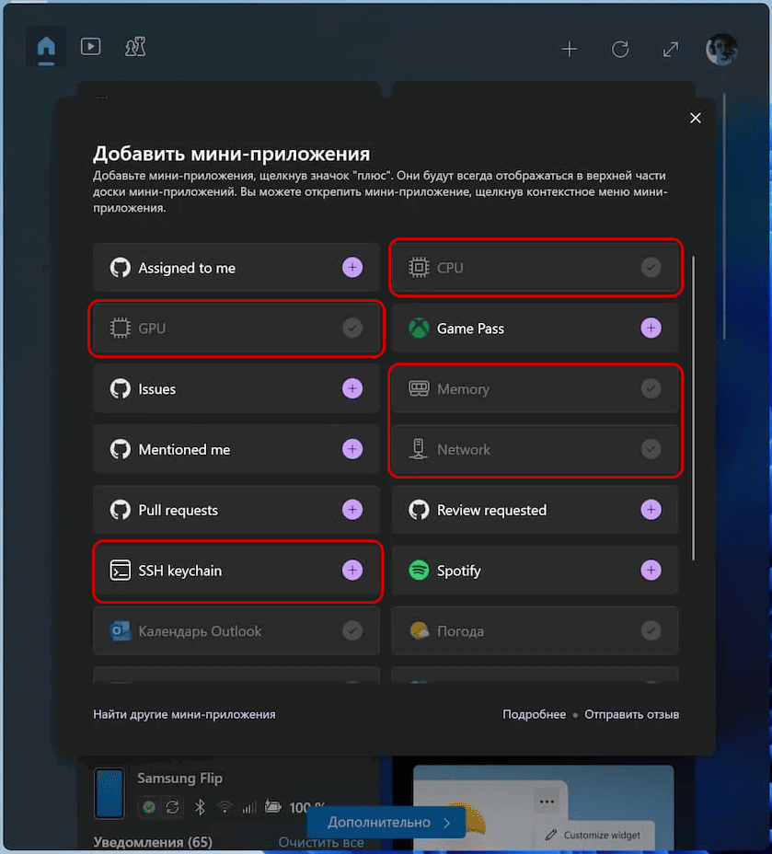Viewport: 772px width, 854px height.
Task: Click the Дополнительно button chevron
Action: [447, 822]
